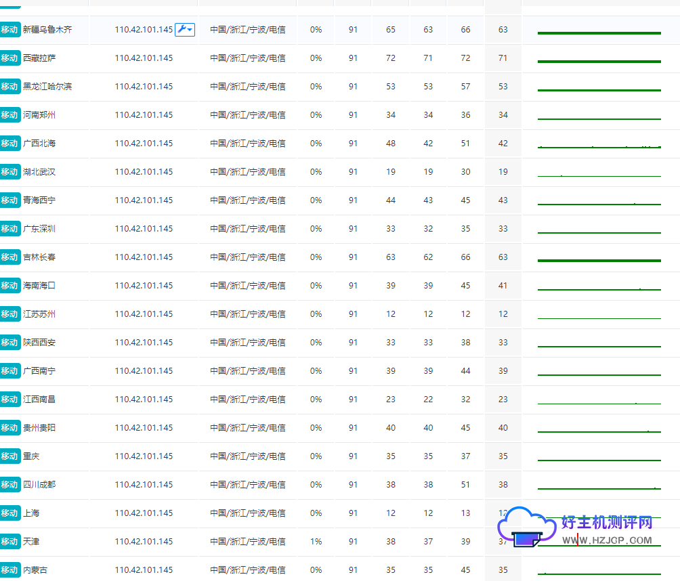
Task: Click 中国/浙江/宁波/电信 in the 广西南宁 row
Action: pyautogui.click(x=247, y=371)
